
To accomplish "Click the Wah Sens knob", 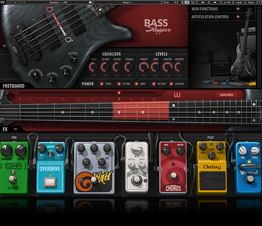I will click(x=81, y=148).
